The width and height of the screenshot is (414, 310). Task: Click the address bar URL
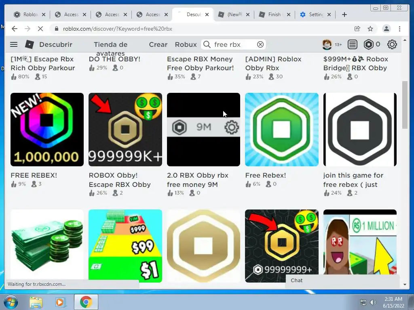pyautogui.click(x=118, y=29)
